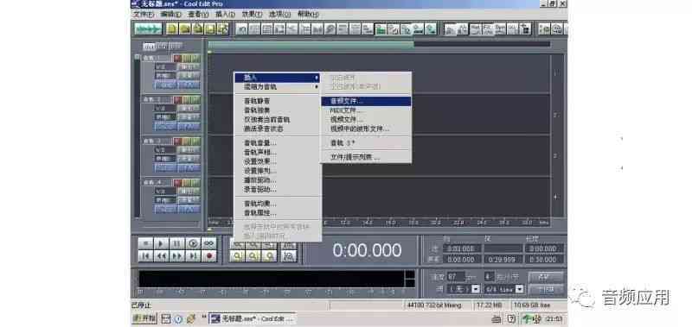Arm track 4 with its red R button
The width and height of the screenshot is (692, 327).
pyautogui.click(x=177, y=183)
